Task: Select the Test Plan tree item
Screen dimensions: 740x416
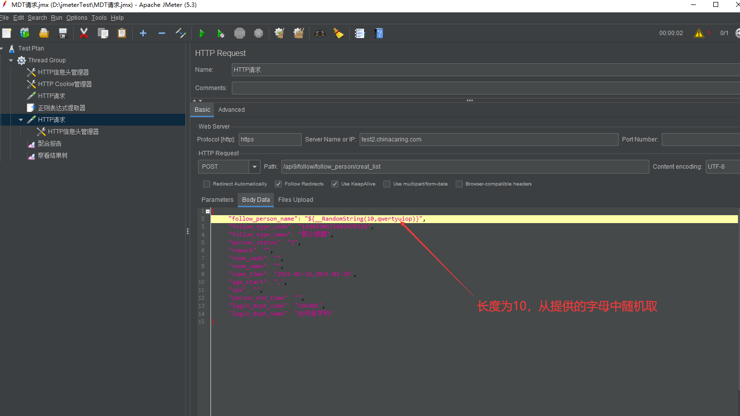Action: (x=31, y=48)
